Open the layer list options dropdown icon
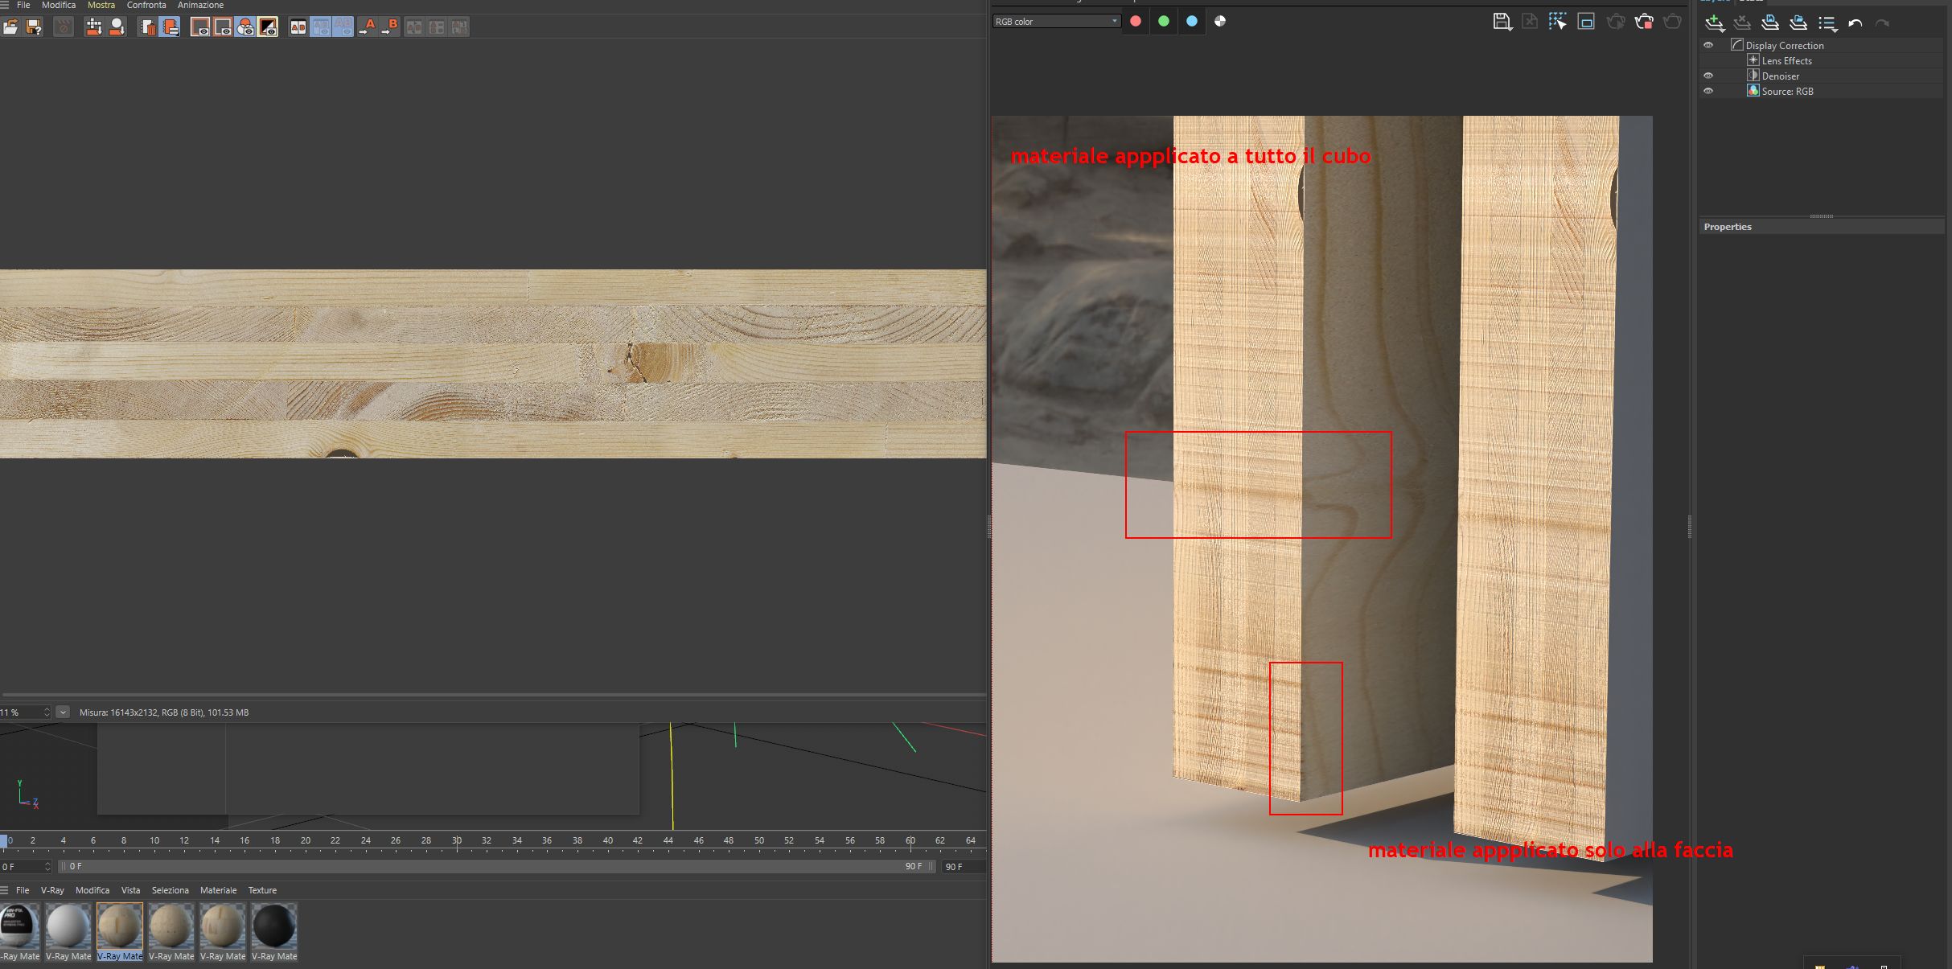The width and height of the screenshot is (1952, 969). (1827, 23)
